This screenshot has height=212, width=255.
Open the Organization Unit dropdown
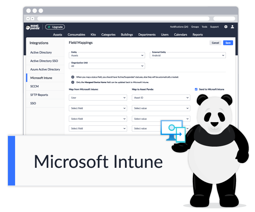[x=107, y=66]
